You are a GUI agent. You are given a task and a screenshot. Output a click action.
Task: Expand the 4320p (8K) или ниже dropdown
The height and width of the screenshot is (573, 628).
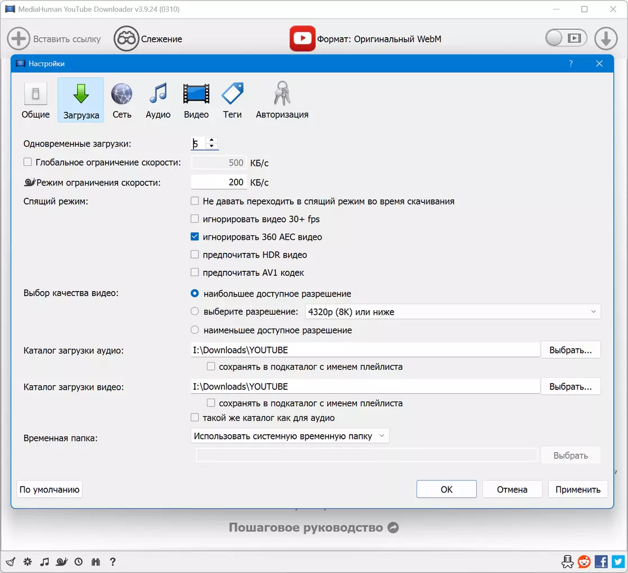click(x=453, y=312)
